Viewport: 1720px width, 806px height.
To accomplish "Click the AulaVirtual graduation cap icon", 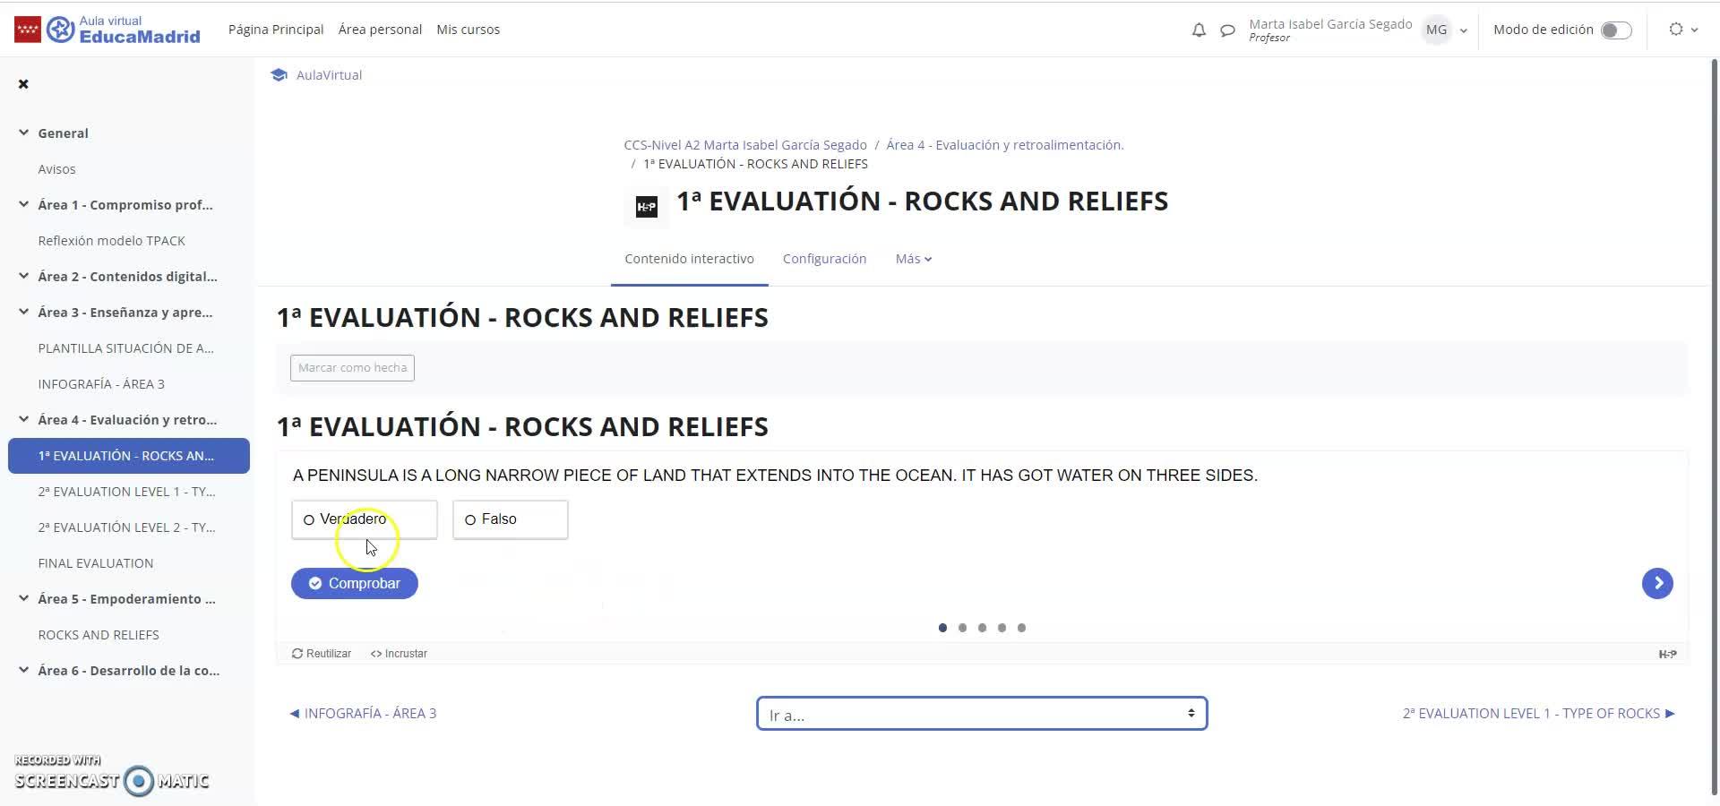I will click(x=279, y=75).
